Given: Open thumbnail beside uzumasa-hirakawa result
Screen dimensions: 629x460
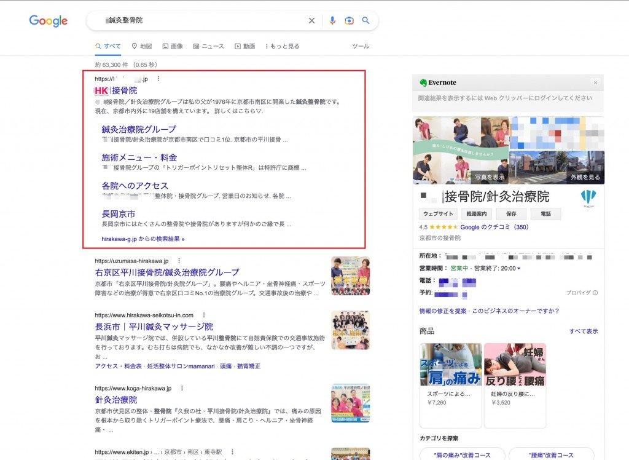Looking at the screenshot, I should tap(351, 276).
